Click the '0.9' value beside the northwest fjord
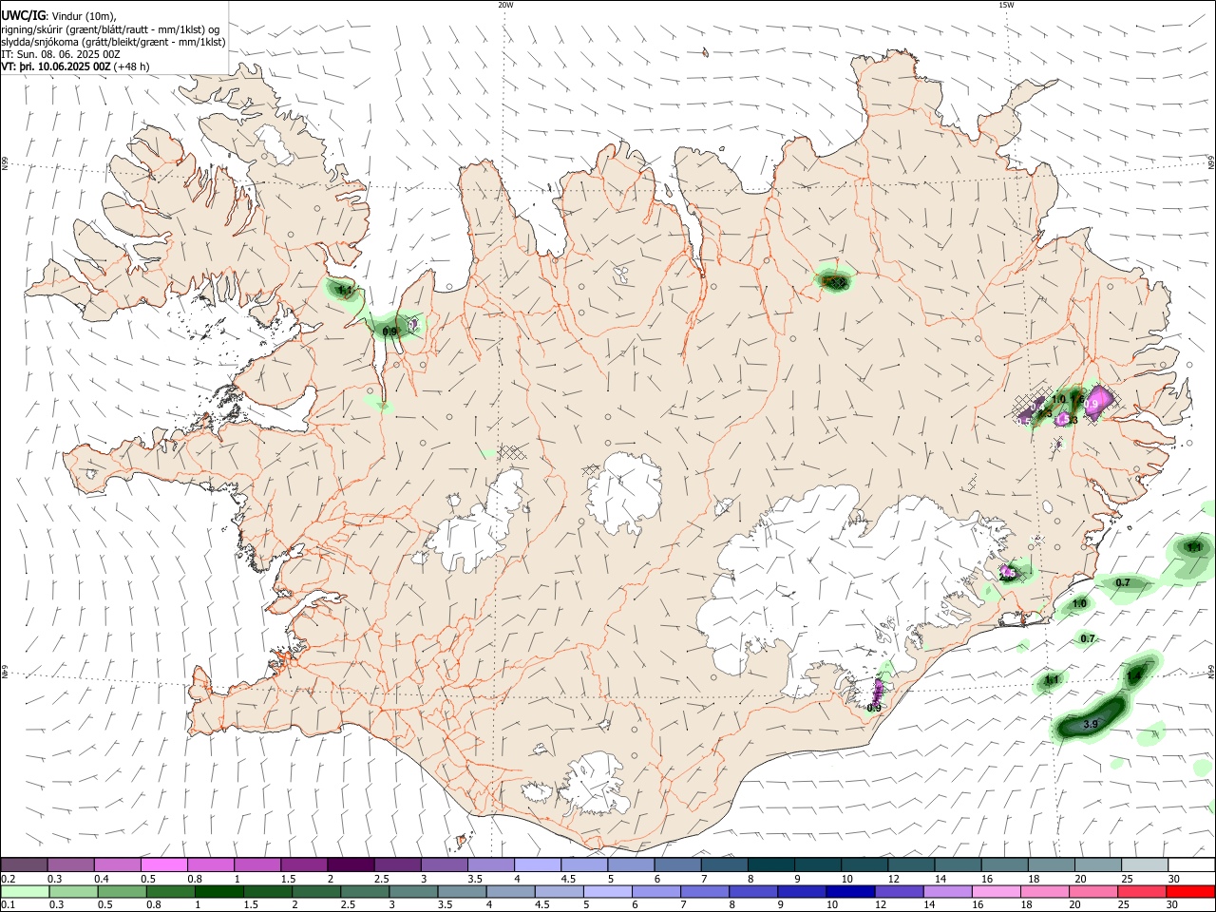Image resolution: width=1216 pixels, height=912 pixels. 389,332
